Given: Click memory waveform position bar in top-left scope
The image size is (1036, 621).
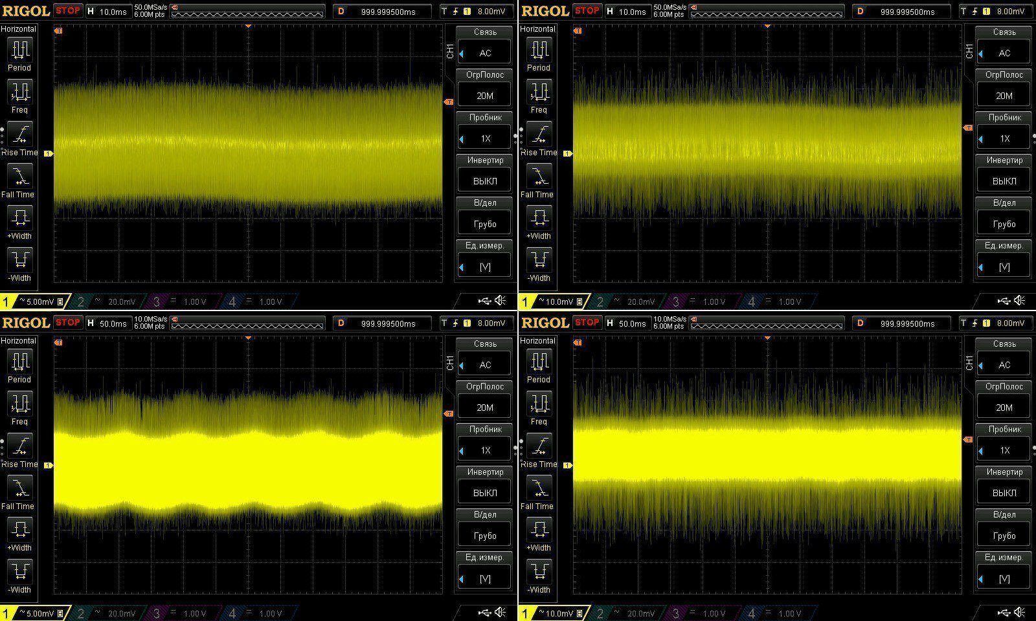Looking at the screenshot, I should point(247,12).
